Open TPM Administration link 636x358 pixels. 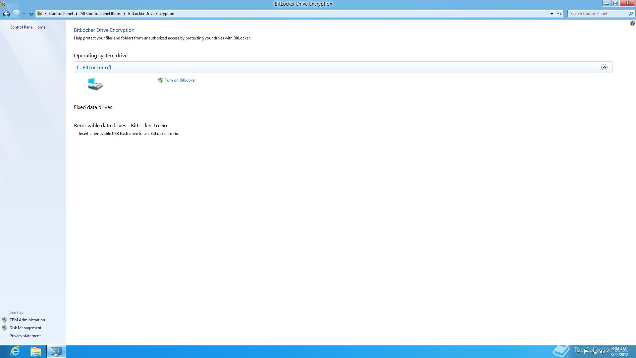(x=27, y=320)
